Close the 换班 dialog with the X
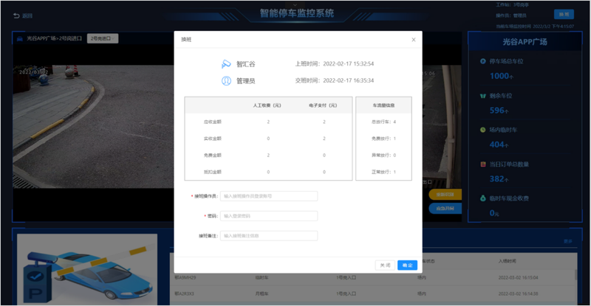Image resolution: width=591 pixels, height=306 pixels. click(x=414, y=40)
